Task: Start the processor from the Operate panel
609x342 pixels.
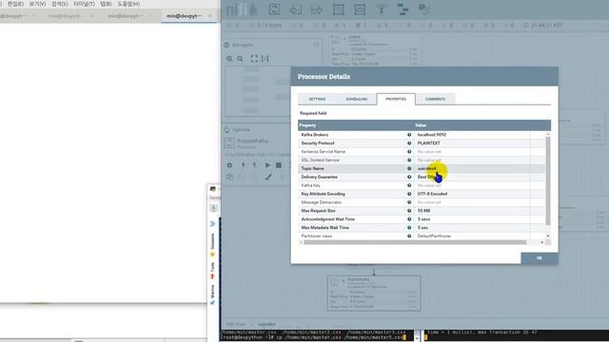Action: 267,165
